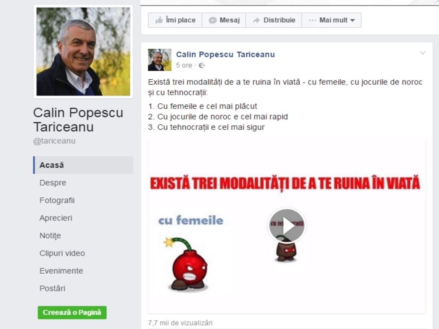The width and height of the screenshot is (439, 329).
Task: Play the posted video
Action: (x=287, y=225)
